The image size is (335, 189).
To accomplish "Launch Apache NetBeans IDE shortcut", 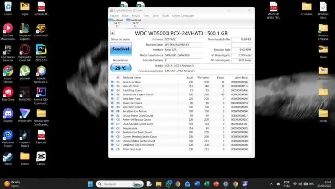I will tap(41, 74).
